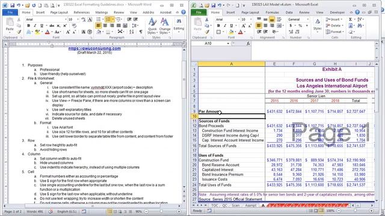Open Excel's number format dropdown showing General
The width and height of the screenshot is (385, 216).
tap(307, 19)
